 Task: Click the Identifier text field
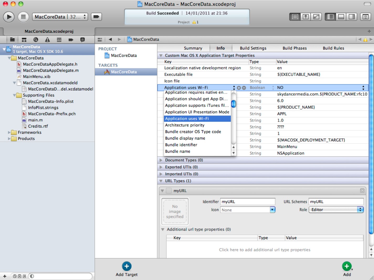(x=248, y=202)
